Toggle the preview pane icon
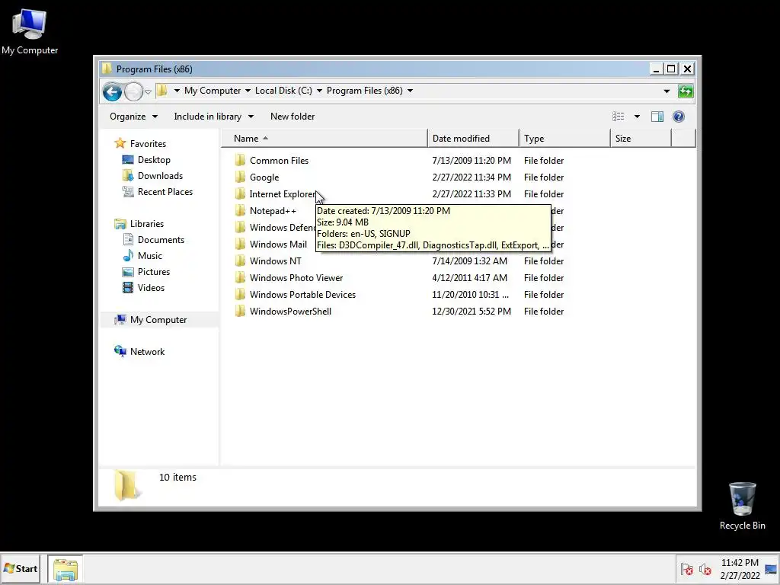 point(657,117)
